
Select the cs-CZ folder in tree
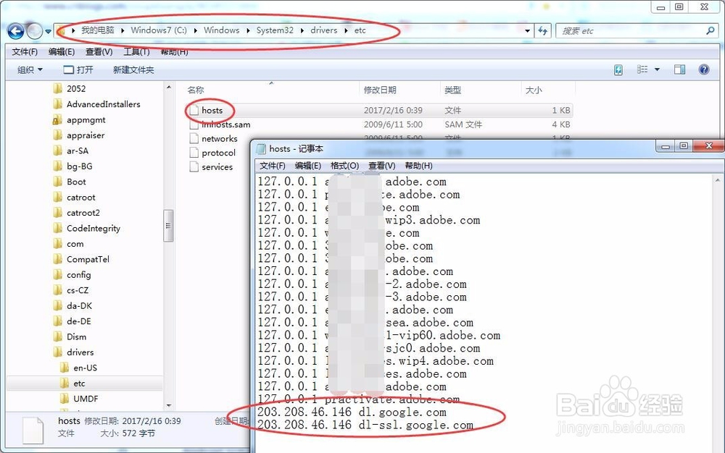pyautogui.click(x=78, y=290)
